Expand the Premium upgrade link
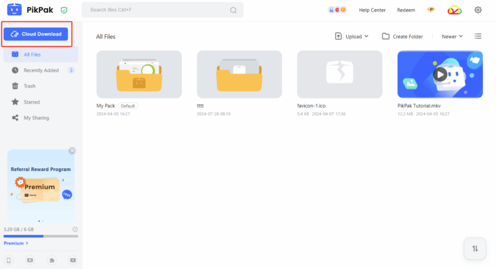The image size is (496, 269). pyautogui.click(x=16, y=243)
